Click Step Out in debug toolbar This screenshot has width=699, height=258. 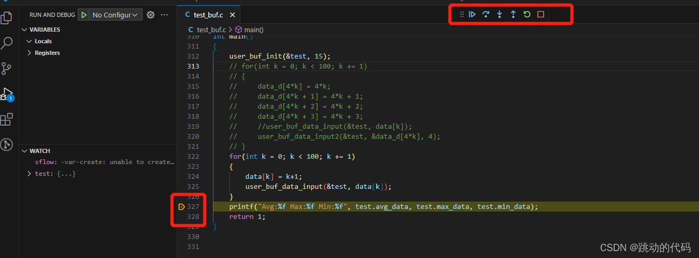coord(513,14)
